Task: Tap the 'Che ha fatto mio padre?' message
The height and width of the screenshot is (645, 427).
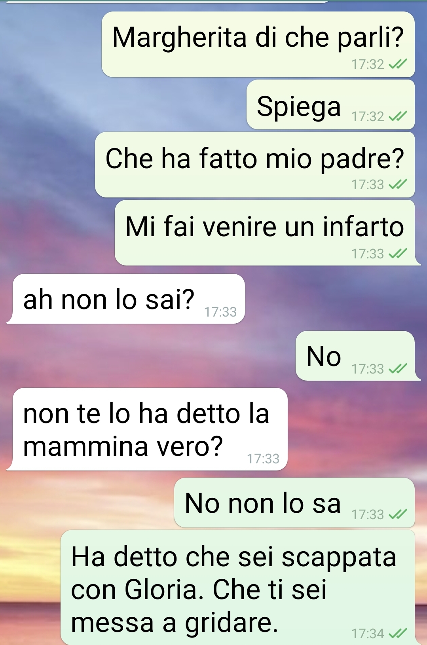Action: tap(255, 165)
